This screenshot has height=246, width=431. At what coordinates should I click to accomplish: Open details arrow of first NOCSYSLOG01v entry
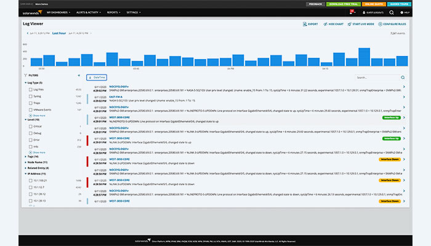point(404,87)
